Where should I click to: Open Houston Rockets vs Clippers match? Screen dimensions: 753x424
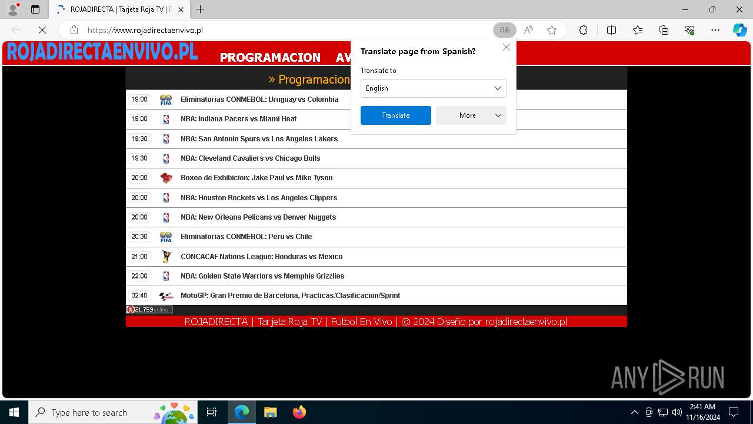click(x=259, y=198)
